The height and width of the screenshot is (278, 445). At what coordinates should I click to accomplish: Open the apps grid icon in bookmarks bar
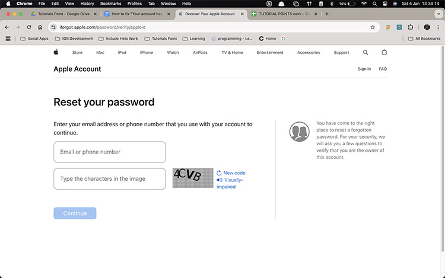8,39
